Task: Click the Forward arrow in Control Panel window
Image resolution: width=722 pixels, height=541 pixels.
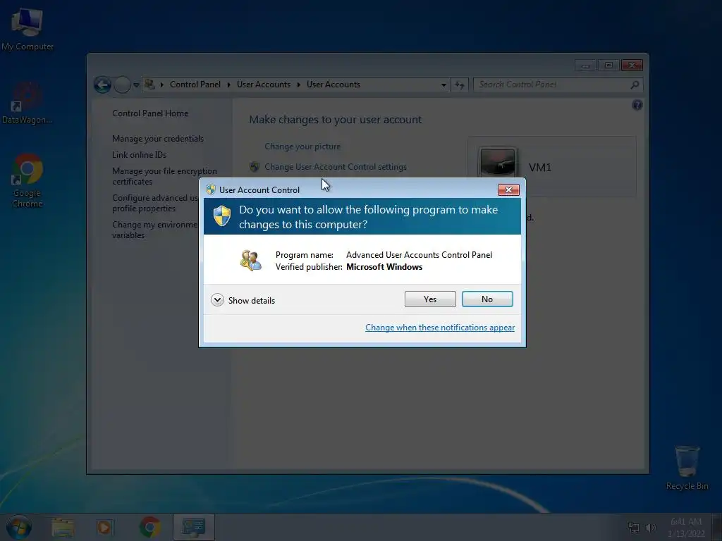Action: 122,85
